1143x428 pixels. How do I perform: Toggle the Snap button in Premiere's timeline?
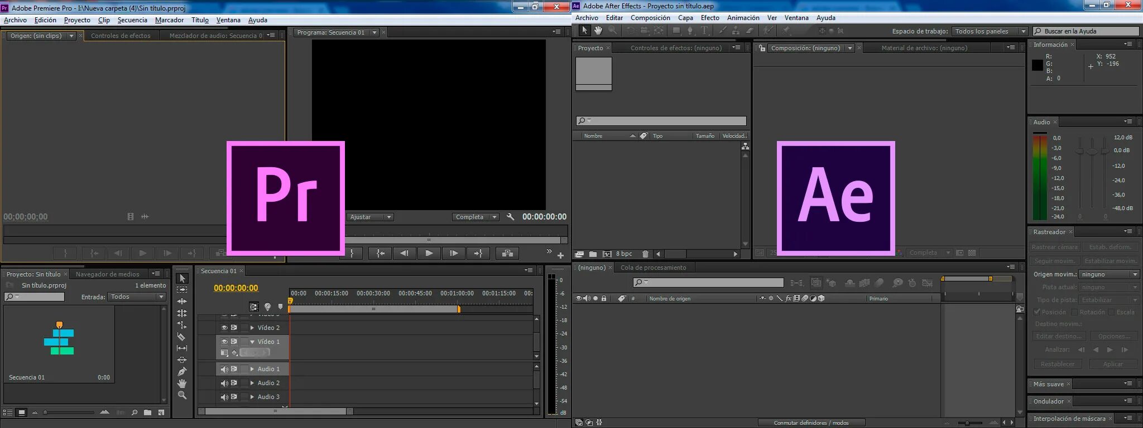pyautogui.click(x=254, y=307)
